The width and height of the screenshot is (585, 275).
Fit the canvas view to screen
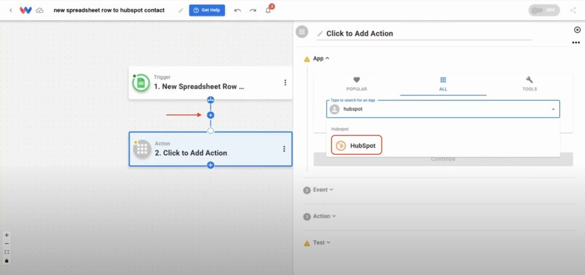7,252
